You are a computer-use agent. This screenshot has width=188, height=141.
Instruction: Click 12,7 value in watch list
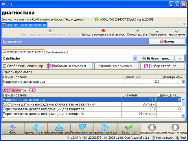coord(142,81)
